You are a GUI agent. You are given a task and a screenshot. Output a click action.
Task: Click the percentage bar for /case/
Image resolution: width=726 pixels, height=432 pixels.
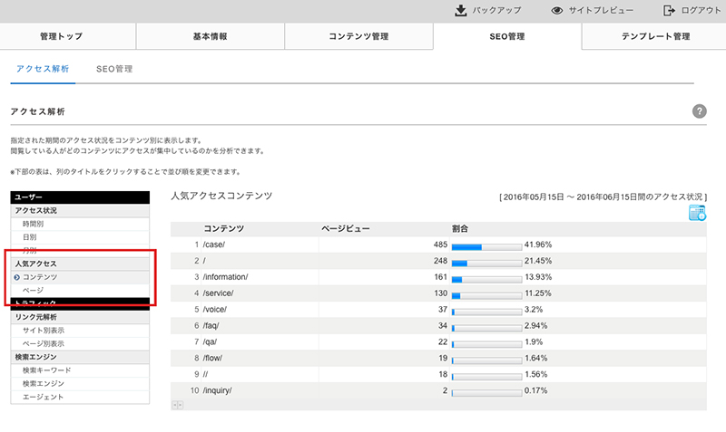pyautogui.click(x=486, y=245)
